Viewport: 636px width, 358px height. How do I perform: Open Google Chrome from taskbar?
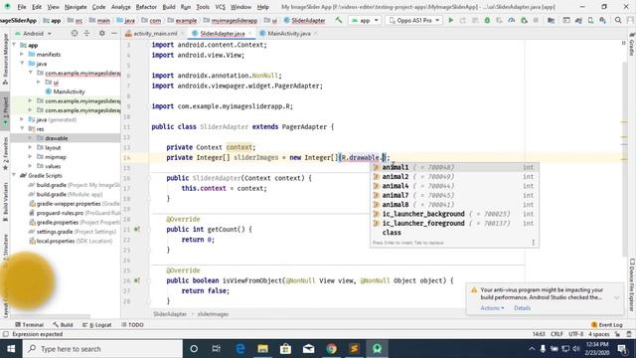(x=331, y=349)
